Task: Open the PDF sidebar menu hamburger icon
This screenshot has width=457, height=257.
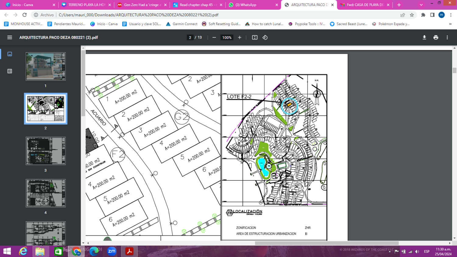Action: pos(10,37)
